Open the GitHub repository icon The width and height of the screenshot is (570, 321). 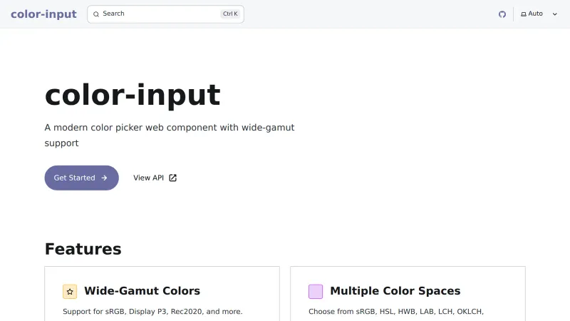[x=502, y=14]
